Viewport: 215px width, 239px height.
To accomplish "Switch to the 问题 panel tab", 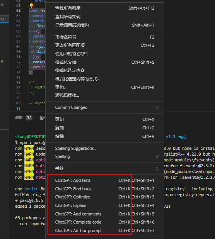I will click(x=19, y=118).
